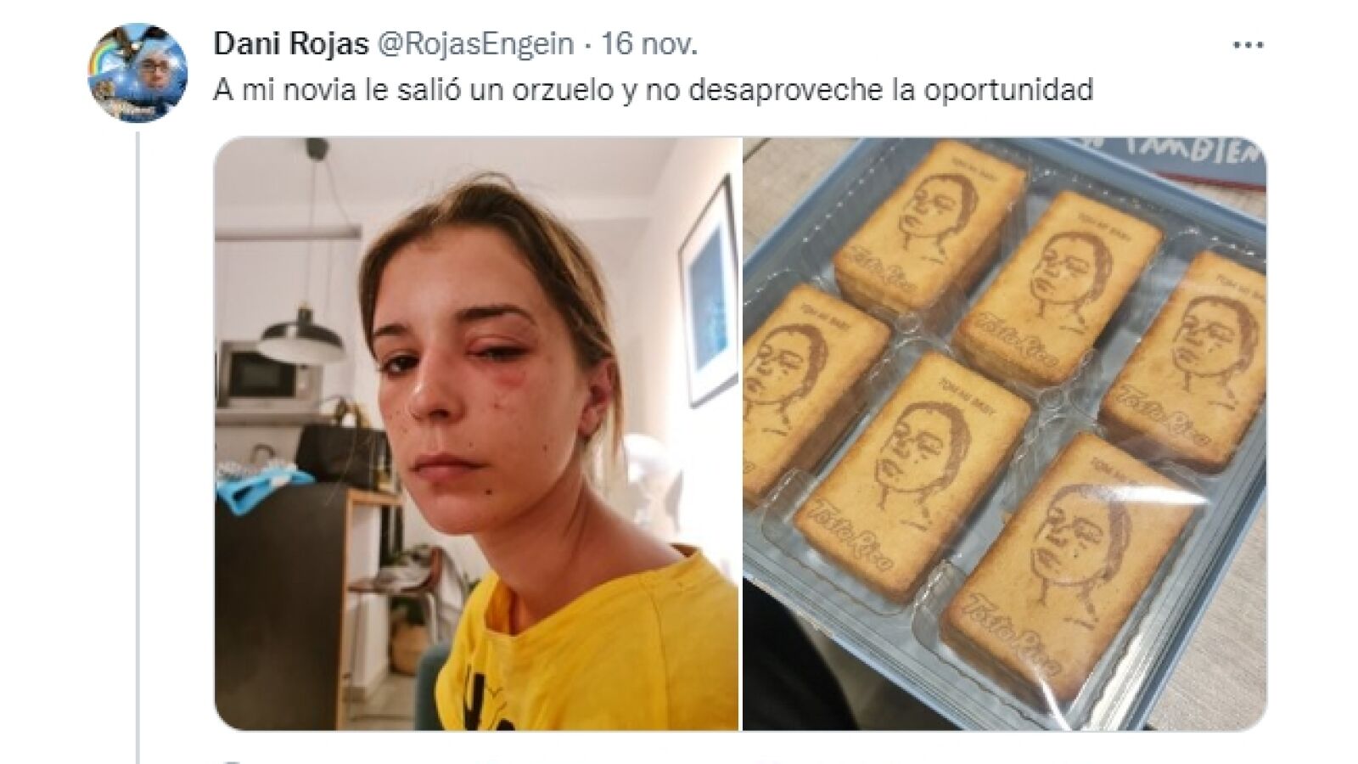Viewport: 1358px width, 764px height.
Task: Open the tweet via the 16 nov. timestamp
Action: coord(649,44)
